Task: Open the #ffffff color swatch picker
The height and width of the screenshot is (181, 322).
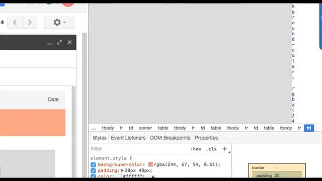Action: coord(120,176)
